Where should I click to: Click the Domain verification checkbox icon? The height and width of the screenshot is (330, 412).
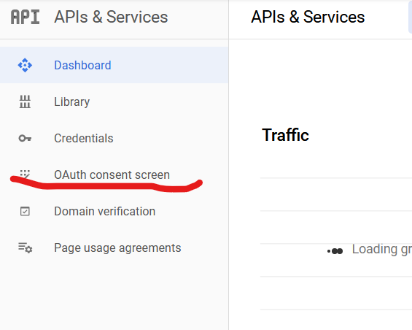[25, 211]
